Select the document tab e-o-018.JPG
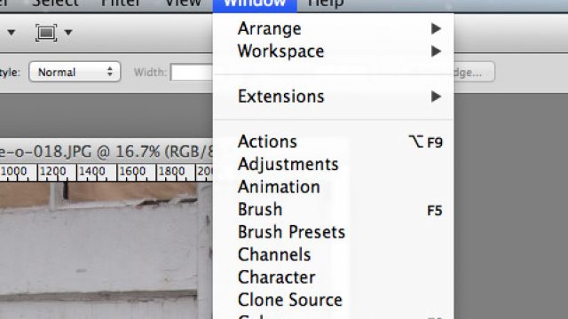Viewport: 568px width, 319px height. click(x=106, y=152)
